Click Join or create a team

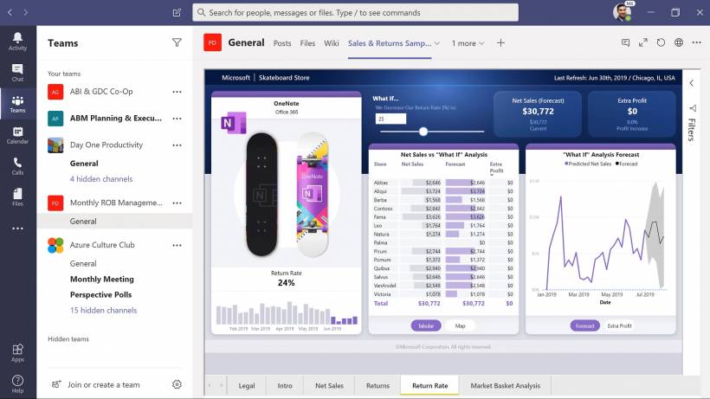(103, 384)
